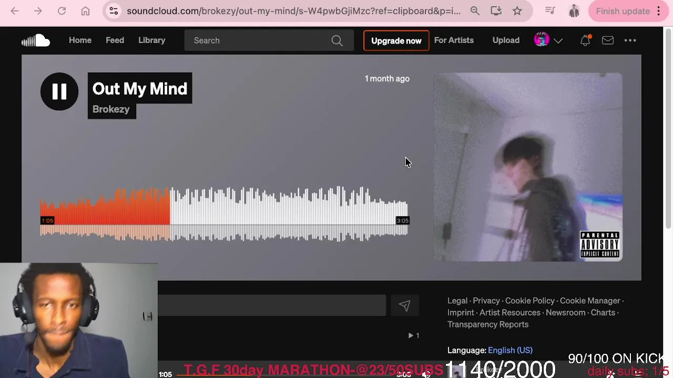Click the install app icon in address bar
Viewport: 673px width, 378px height.
click(x=496, y=11)
